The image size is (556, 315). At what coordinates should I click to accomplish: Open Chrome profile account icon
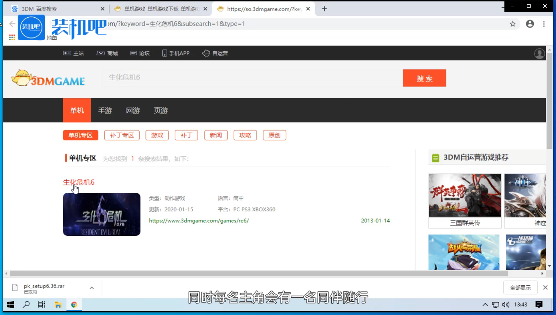530,24
